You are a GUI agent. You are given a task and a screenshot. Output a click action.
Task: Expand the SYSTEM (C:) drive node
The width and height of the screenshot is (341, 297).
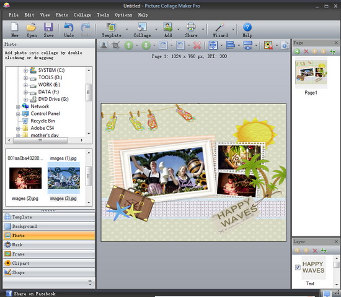[25, 71]
